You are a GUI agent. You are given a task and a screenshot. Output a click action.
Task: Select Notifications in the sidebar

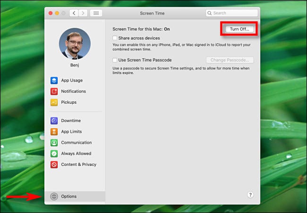click(x=73, y=91)
